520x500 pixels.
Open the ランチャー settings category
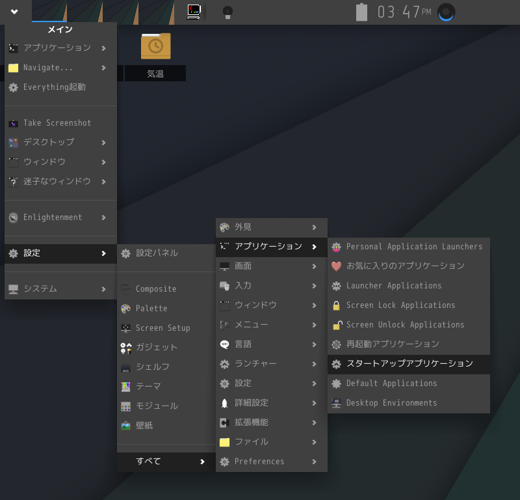point(271,364)
